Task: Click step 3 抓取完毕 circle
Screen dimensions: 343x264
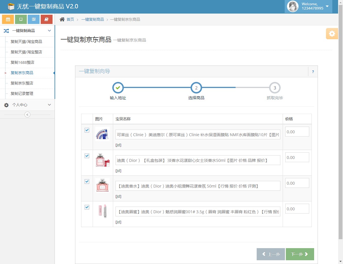Action: (275, 88)
